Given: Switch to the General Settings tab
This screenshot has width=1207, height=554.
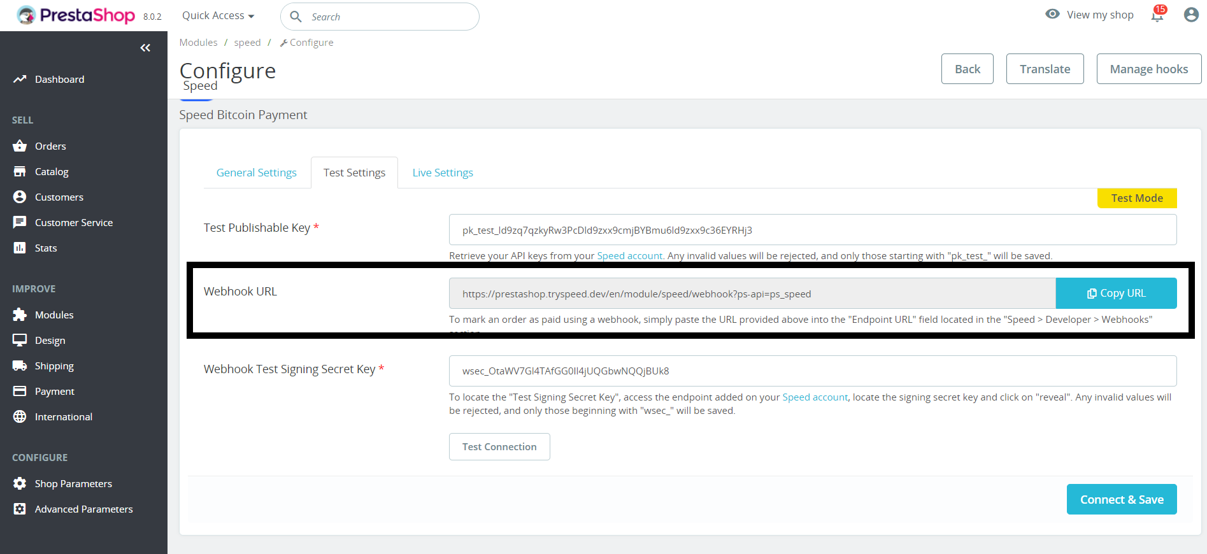Looking at the screenshot, I should click(x=257, y=173).
